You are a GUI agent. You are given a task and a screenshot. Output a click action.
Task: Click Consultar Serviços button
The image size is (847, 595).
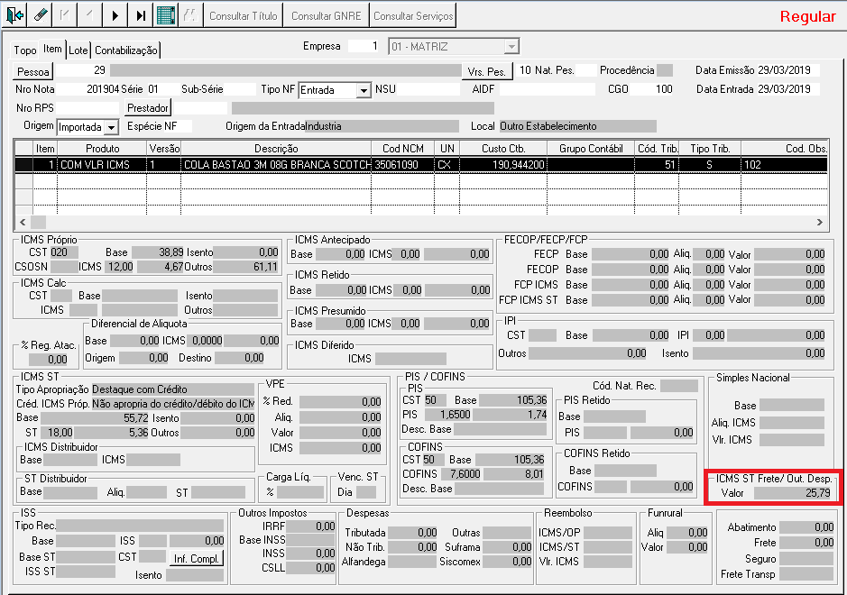[413, 15]
